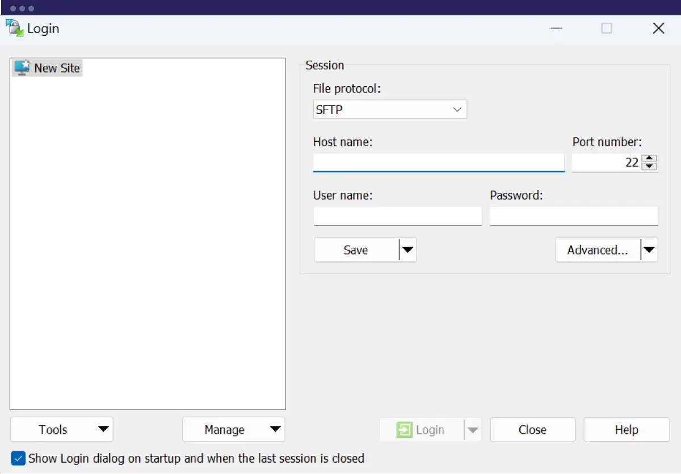Click into the Host name field
681x474 pixels.
(439, 162)
